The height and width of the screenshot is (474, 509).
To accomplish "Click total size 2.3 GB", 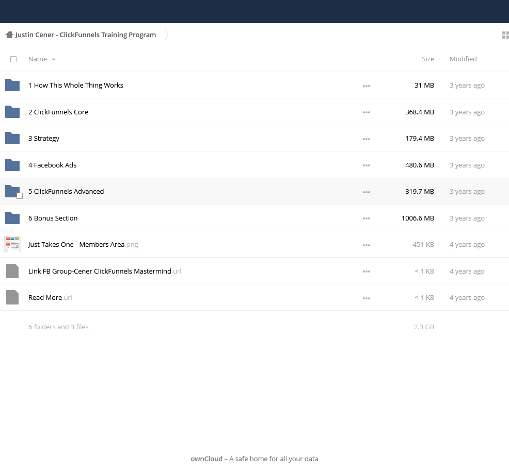I will coord(424,327).
